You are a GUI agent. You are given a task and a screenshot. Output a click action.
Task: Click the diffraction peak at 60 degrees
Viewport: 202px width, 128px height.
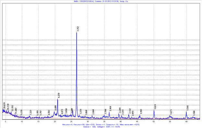coord(186,115)
